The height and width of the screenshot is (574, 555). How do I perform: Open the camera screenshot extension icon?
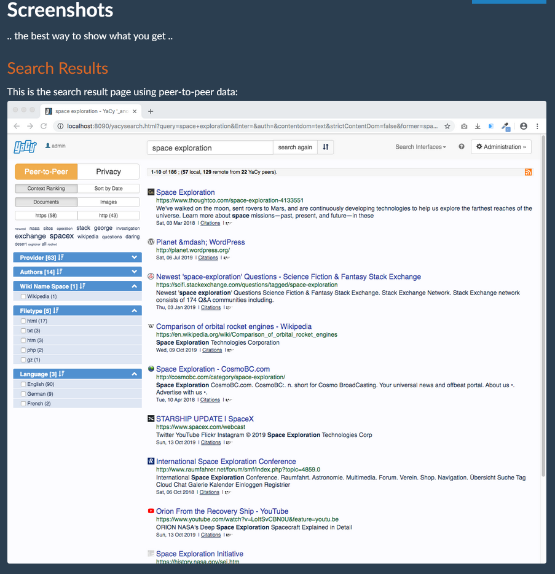[x=464, y=127]
